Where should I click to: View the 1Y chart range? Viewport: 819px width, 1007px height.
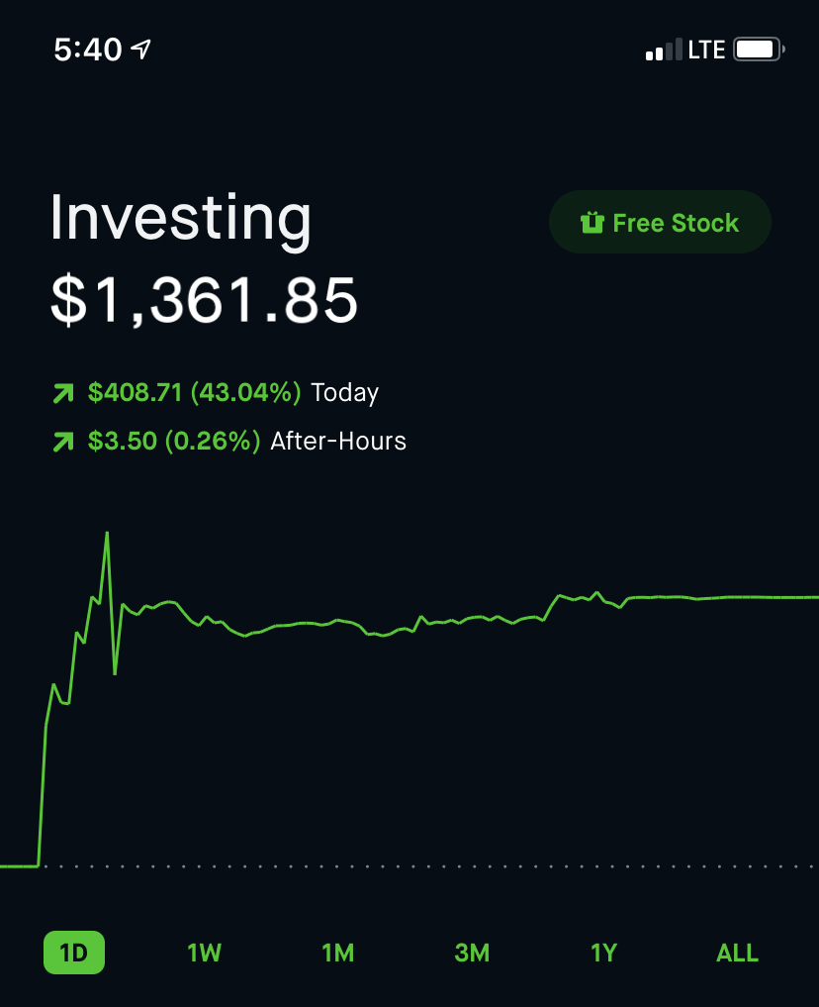[603, 954]
